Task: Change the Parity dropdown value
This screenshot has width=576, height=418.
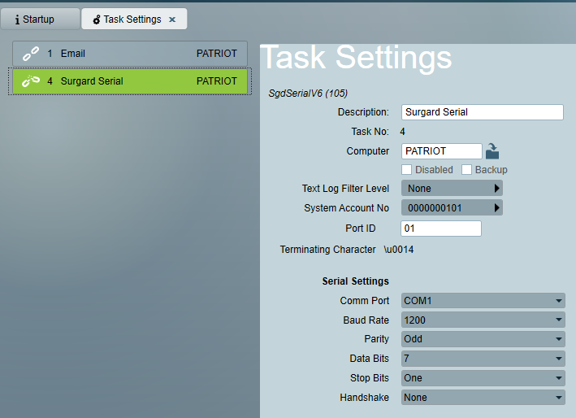Action: (x=483, y=339)
